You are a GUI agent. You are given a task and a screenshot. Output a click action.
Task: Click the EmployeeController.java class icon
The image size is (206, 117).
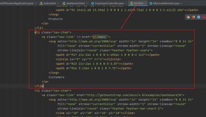[x=93, y=3]
